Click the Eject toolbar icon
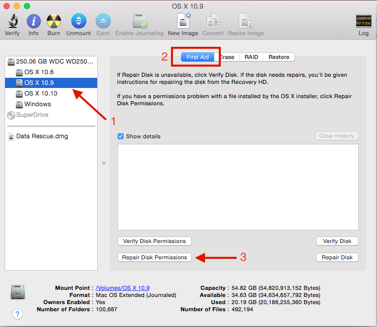Image resolution: width=377 pixels, height=327 pixels. pos(103,21)
